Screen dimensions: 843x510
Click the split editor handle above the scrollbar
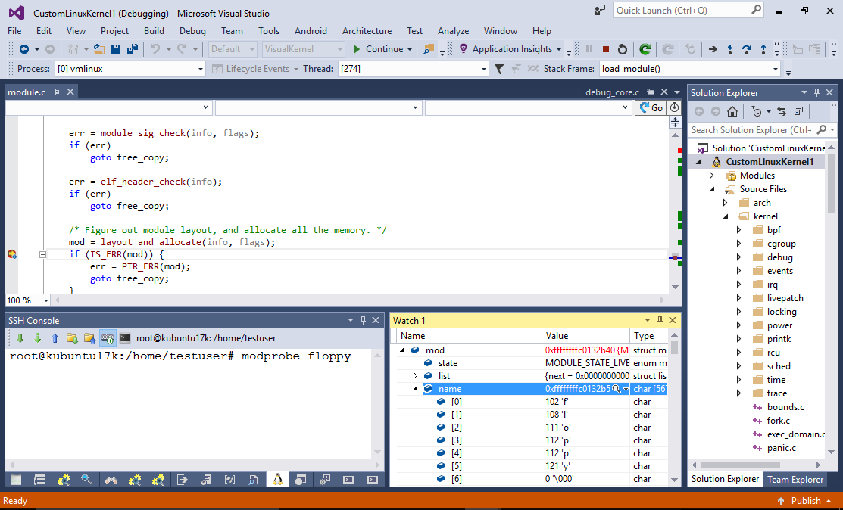(676, 123)
